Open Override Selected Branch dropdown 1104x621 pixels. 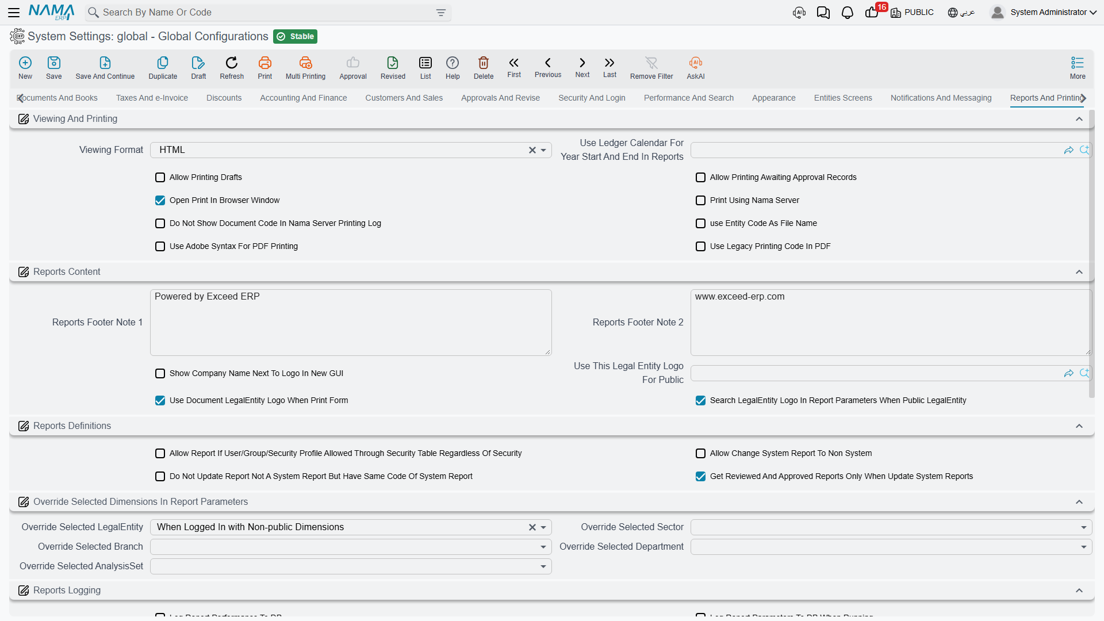(x=543, y=547)
